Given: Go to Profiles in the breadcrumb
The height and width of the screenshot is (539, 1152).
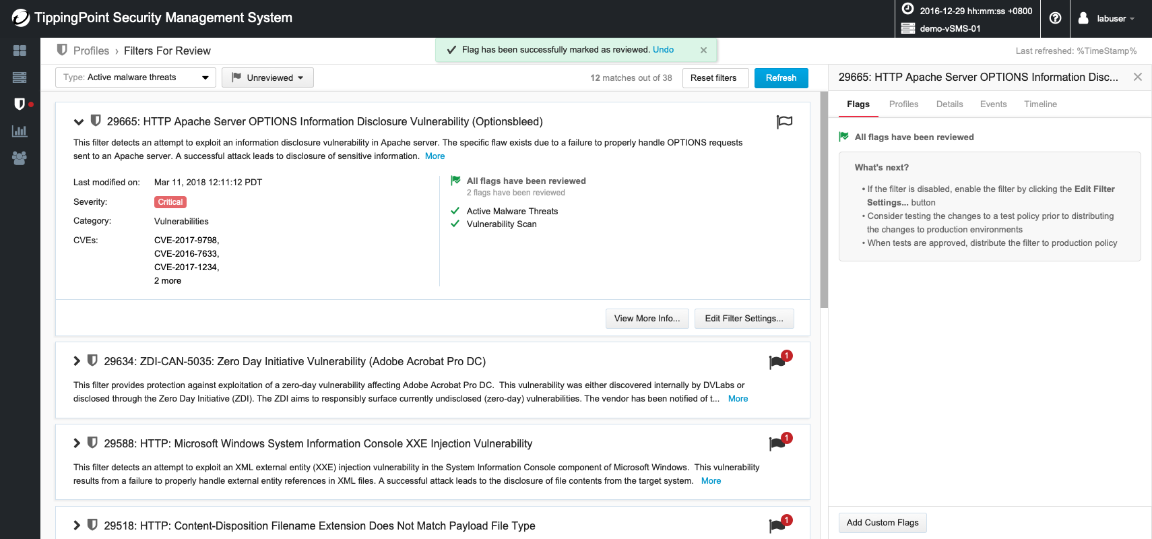Looking at the screenshot, I should coord(91,51).
